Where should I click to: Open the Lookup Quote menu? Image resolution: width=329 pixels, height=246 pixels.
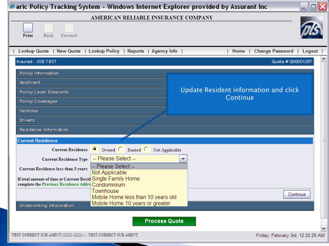click(33, 51)
